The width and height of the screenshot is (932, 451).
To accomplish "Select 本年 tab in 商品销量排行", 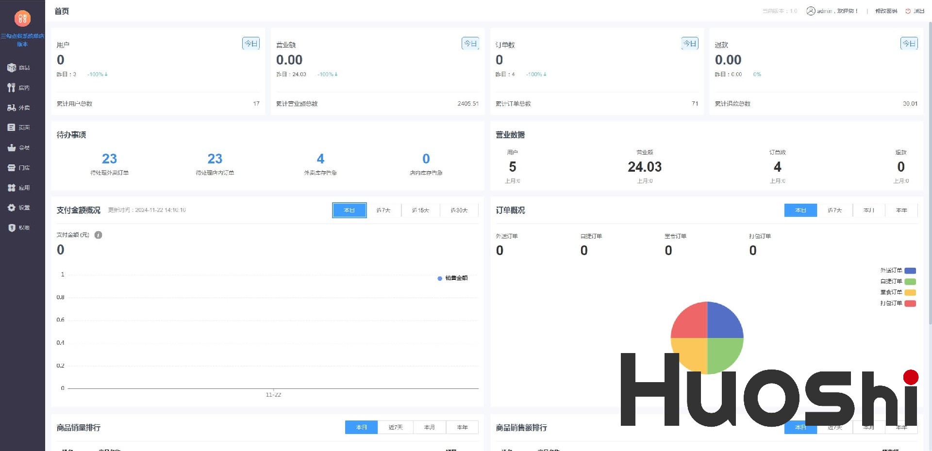I will tap(462, 428).
